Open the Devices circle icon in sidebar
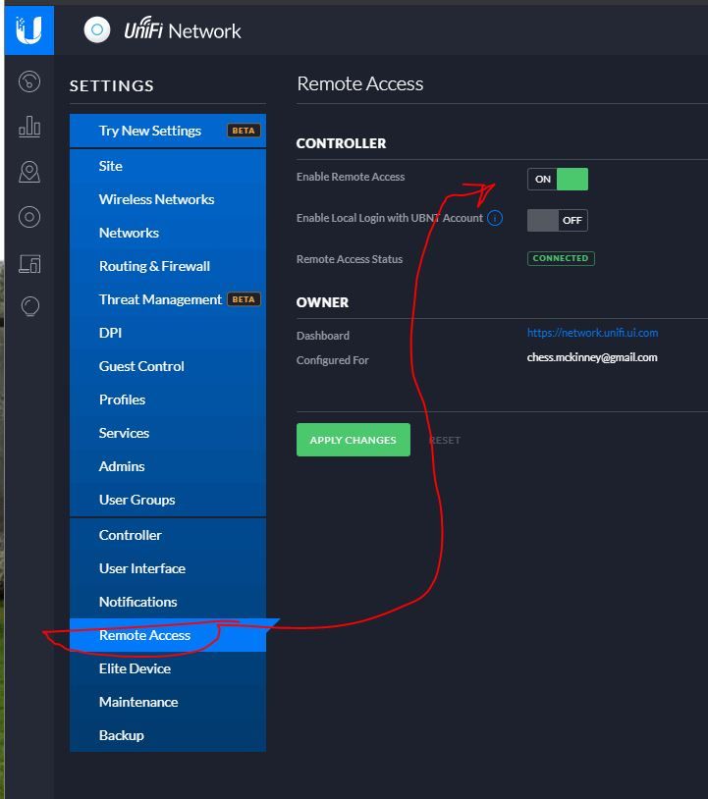 29,217
